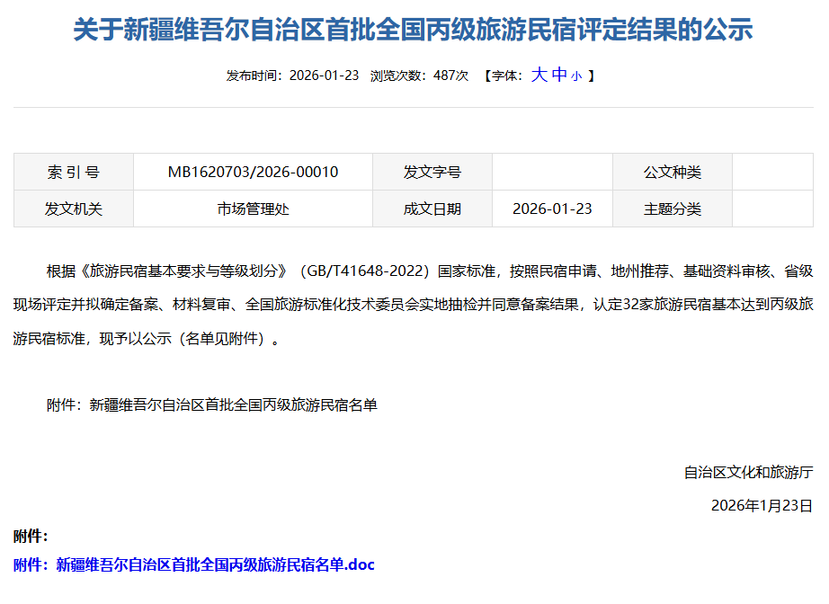
Task: Click the blue page title heading
Action: [x=413, y=31]
